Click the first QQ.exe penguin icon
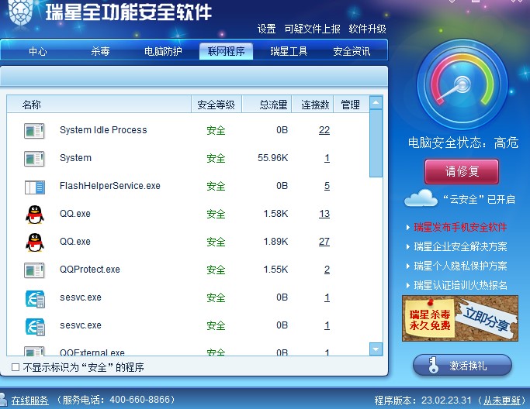The height and width of the screenshot is (409, 530). pyautogui.click(x=34, y=214)
